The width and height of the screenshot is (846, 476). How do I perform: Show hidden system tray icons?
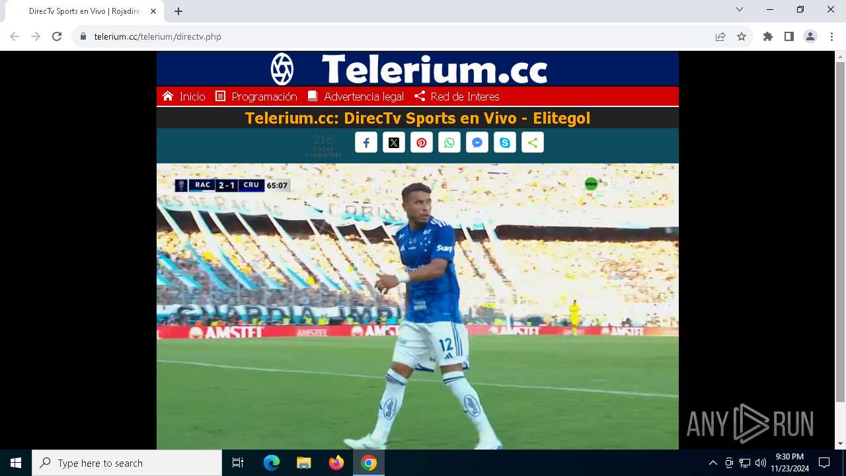[712, 463]
